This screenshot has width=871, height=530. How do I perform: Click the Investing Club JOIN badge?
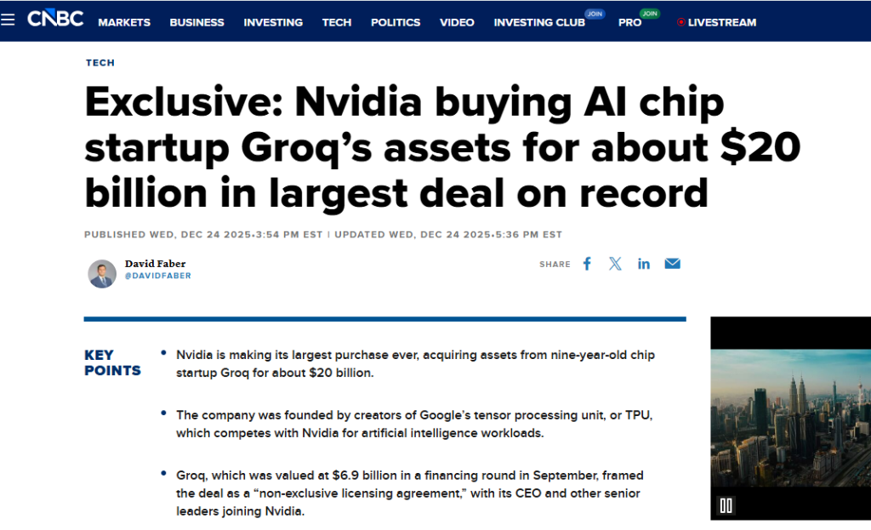tap(595, 14)
